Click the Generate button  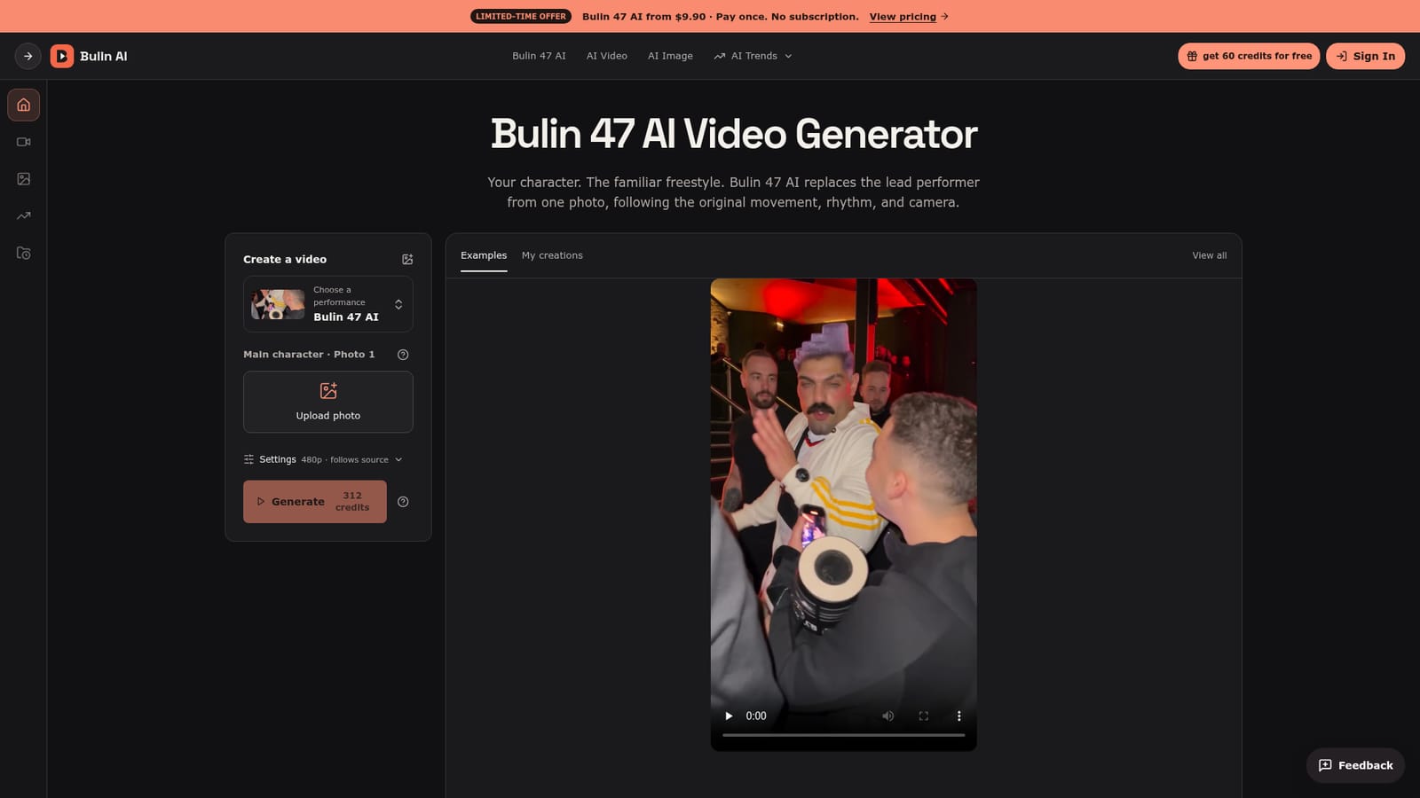click(315, 502)
